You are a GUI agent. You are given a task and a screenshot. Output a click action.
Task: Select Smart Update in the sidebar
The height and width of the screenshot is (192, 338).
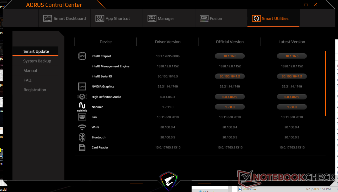point(35,51)
